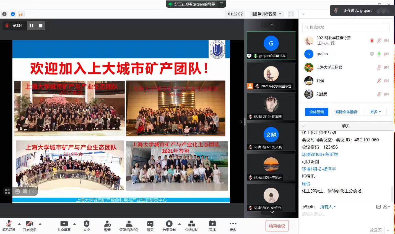Click the 解除全体静音 button
The height and width of the screenshot is (234, 395).
[x=346, y=112]
